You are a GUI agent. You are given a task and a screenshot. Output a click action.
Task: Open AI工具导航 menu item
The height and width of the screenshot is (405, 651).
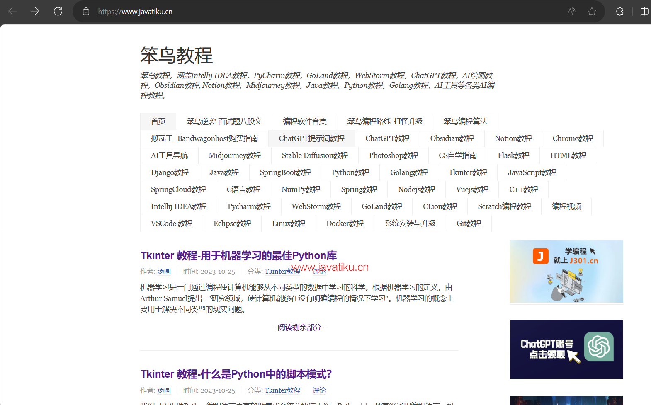point(169,155)
